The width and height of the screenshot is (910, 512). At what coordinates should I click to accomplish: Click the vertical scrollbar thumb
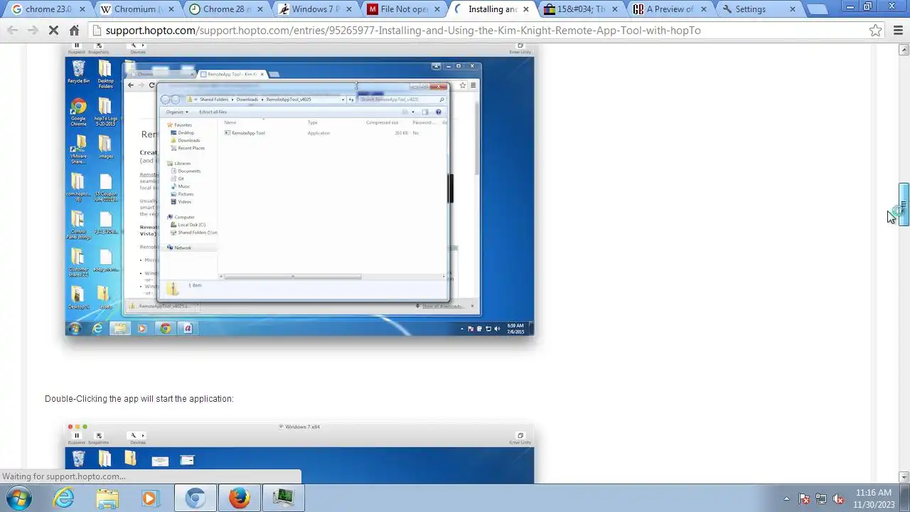pyautogui.click(x=904, y=205)
